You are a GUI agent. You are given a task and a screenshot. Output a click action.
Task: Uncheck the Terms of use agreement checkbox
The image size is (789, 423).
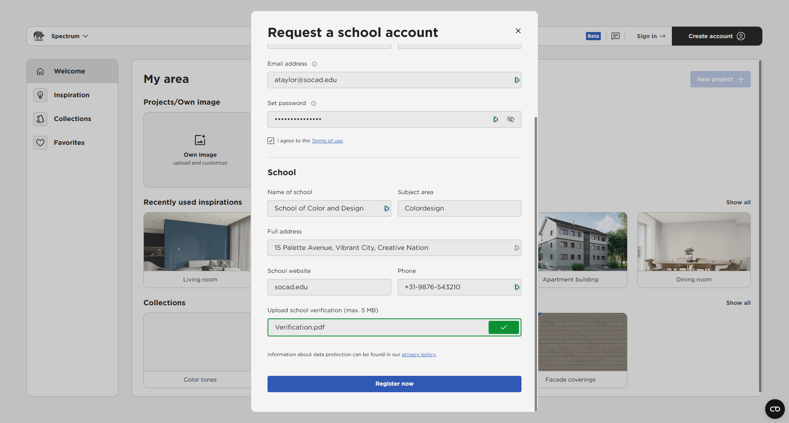pyautogui.click(x=270, y=140)
